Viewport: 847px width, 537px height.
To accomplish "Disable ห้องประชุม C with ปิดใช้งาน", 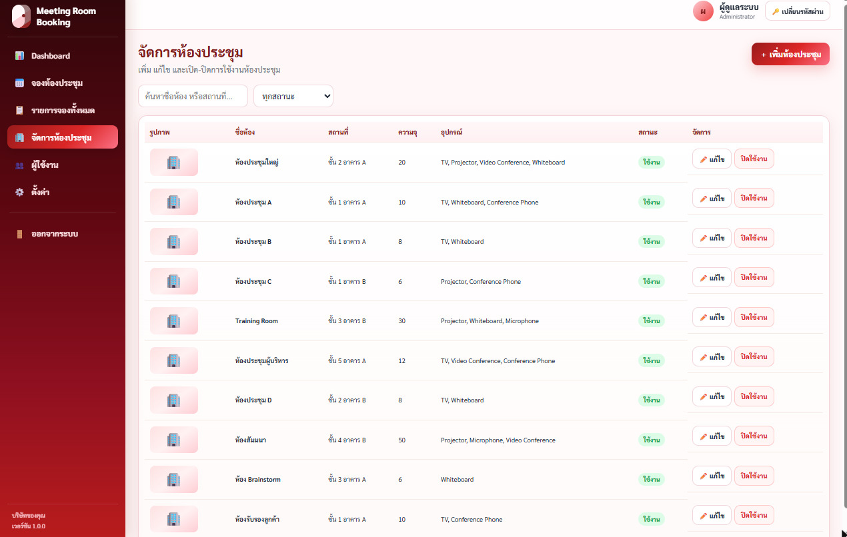I will 754,277.
